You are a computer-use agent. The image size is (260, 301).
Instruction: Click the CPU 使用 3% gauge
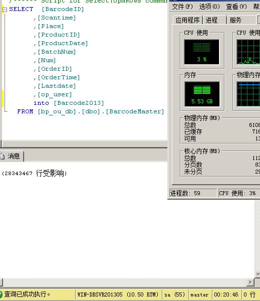point(201,52)
